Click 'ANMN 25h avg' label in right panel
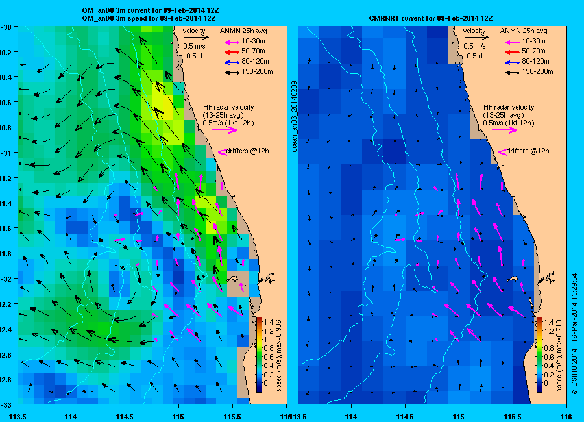Viewport: 584px width, 422px height. coord(524,31)
